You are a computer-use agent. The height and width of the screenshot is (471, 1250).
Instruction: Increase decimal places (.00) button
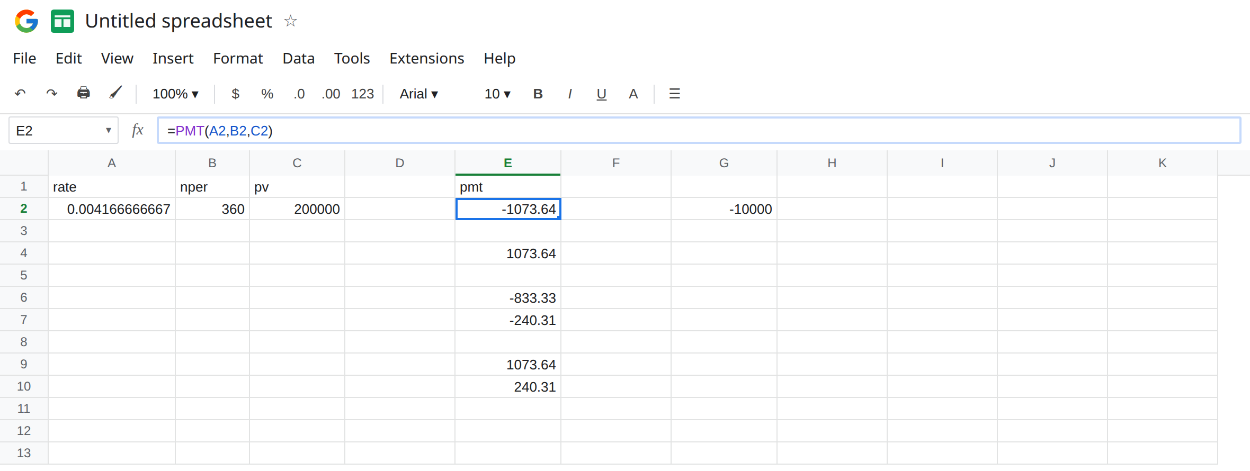click(331, 94)
